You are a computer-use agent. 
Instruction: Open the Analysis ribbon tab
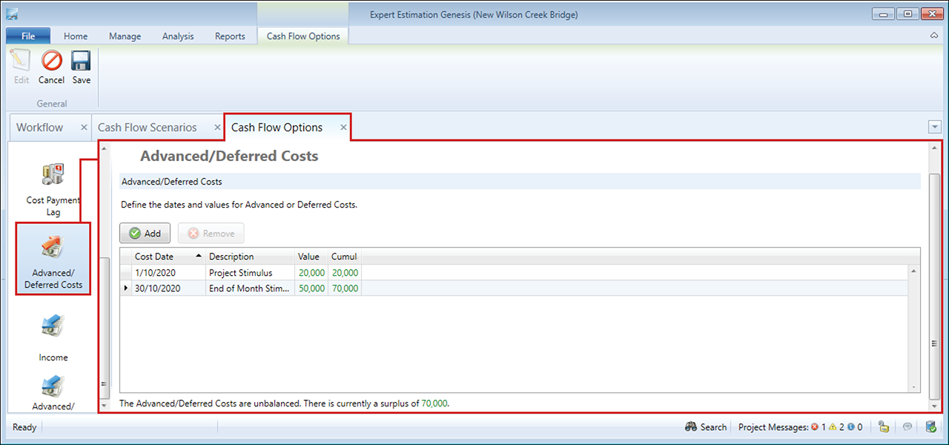(177, 36)
